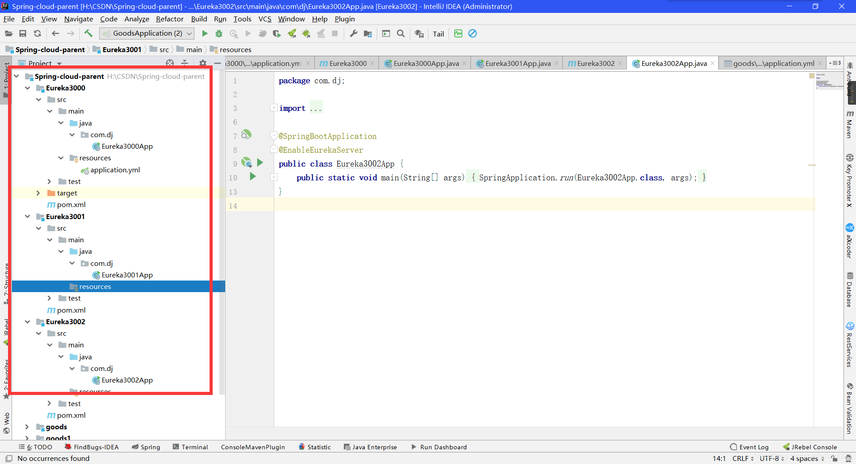Screen dimensions: 856x464
Task: Open the Refactor menu
Action: (x=170, y=19)
